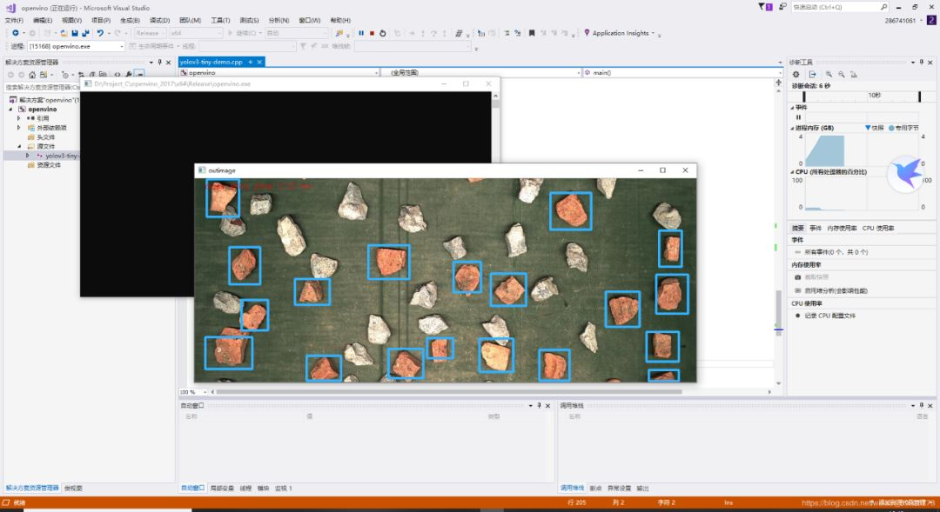Zoom in on diagnostics timeline
Image resolution: width=940 pixels, height=512 pixels.
[829, 74]
